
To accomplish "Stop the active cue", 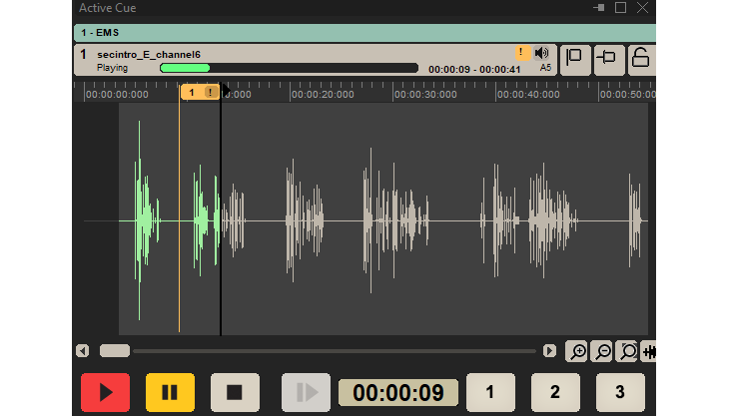I will tap(235, 392).
